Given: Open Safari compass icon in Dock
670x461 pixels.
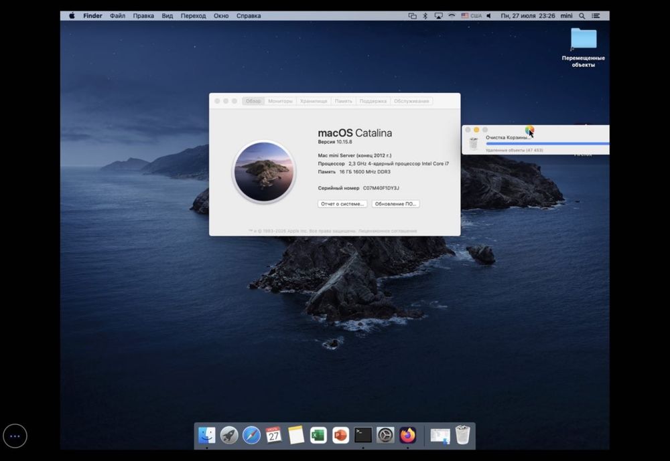Looking at the screenshot, I should 251,436.
